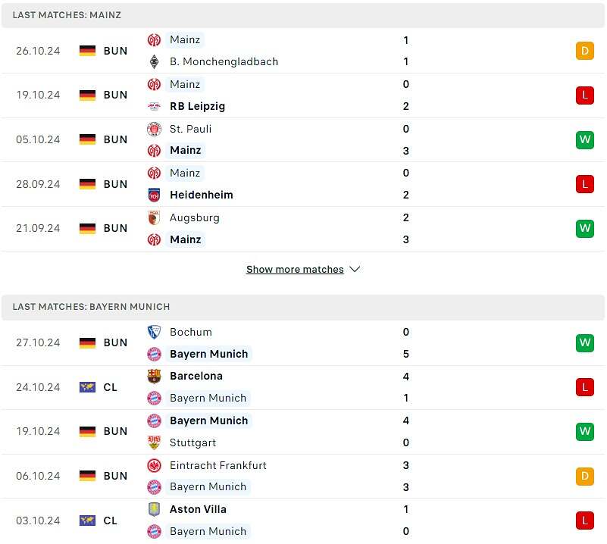Click the Stuttgart club logo
This screenshot has height=544, width=607.
[x=155, y=442]
